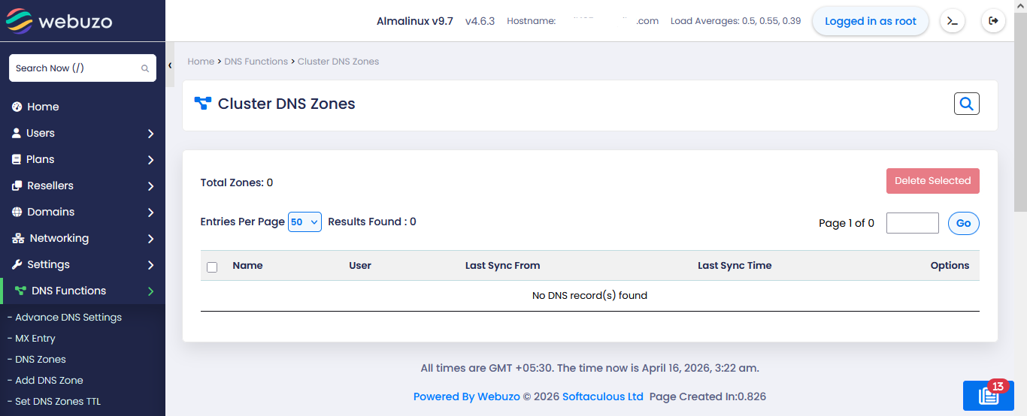Open the search magnifier in Cluster DNS Zones
The width and height of the screenshot is (1027, 416).
click(x=966, y=104)
